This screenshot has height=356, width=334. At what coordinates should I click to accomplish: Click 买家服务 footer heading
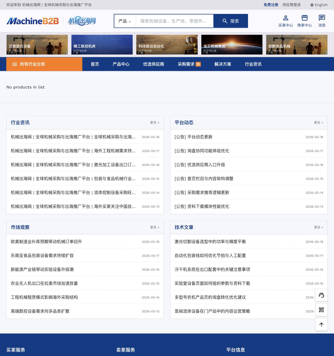pyautogui.click(x=16, y=350)
